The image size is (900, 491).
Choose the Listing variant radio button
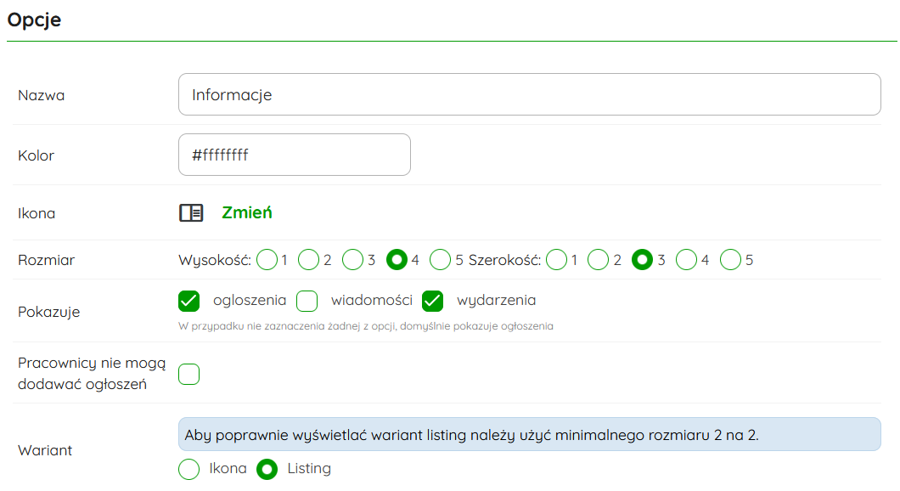click(267, 469)
